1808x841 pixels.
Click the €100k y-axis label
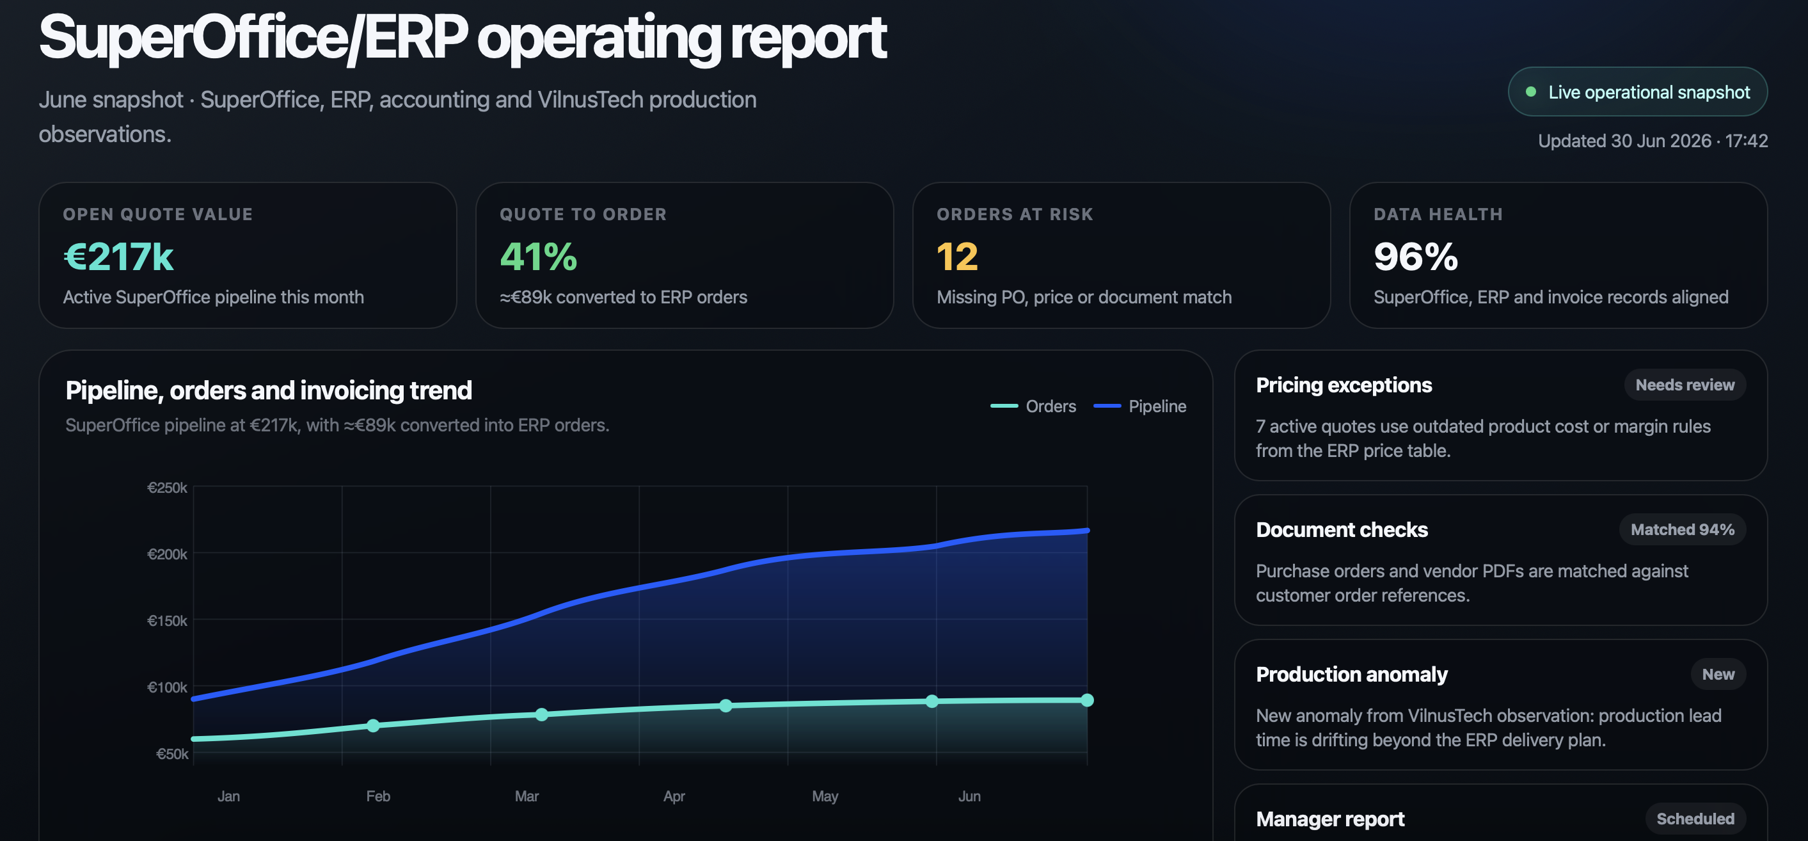point(167,687)
